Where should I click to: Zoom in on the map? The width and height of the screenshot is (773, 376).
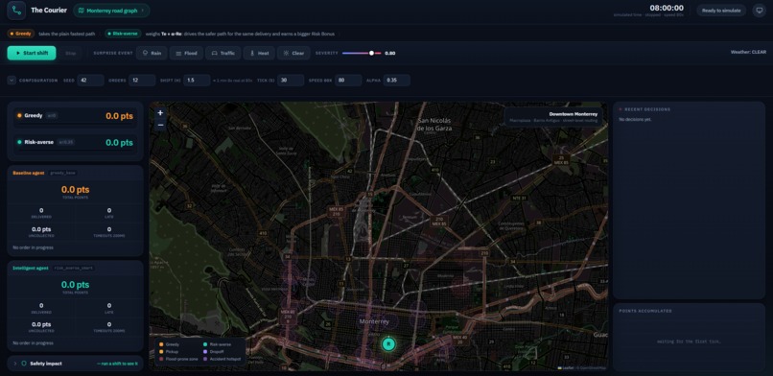click(x=160, y=113)
